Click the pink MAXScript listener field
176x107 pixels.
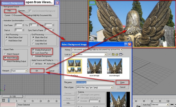[x=8, y=105]
